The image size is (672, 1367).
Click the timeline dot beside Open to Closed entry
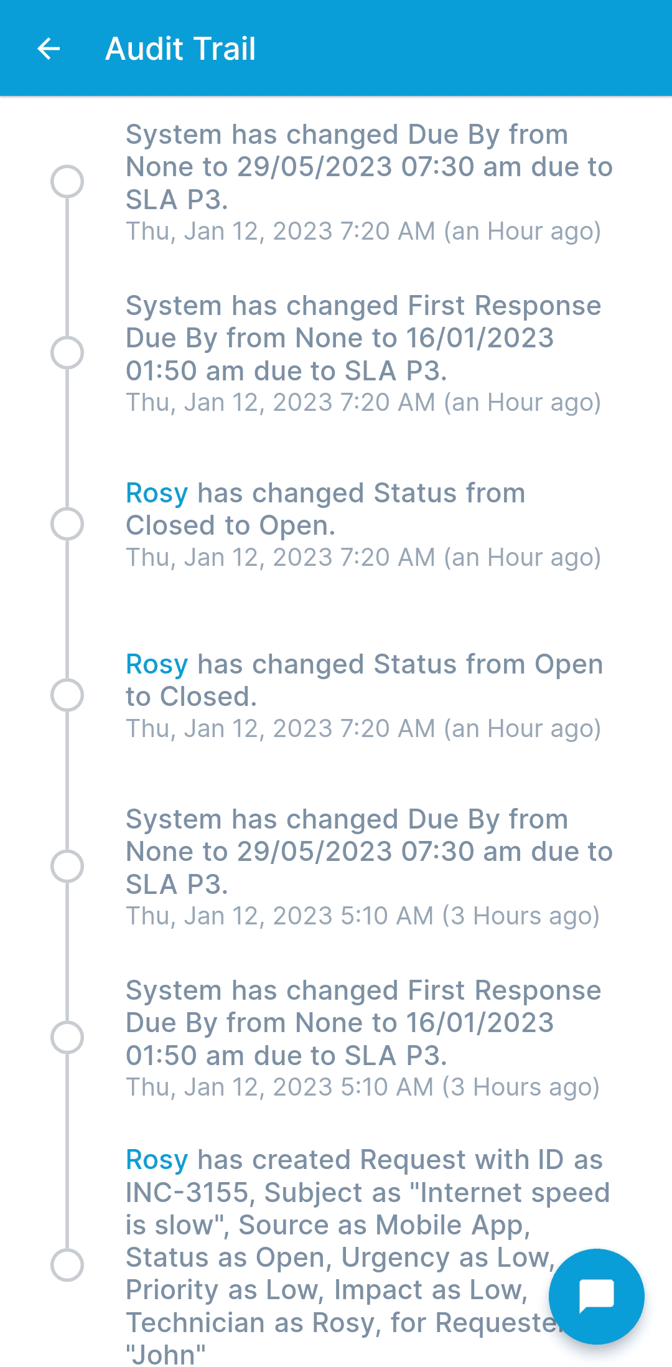pyautogui.click(x=68, y=696)
